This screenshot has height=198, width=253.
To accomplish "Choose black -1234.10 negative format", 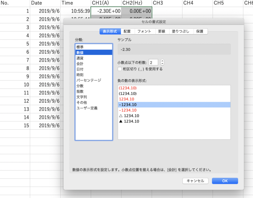I will pos(174,105).
